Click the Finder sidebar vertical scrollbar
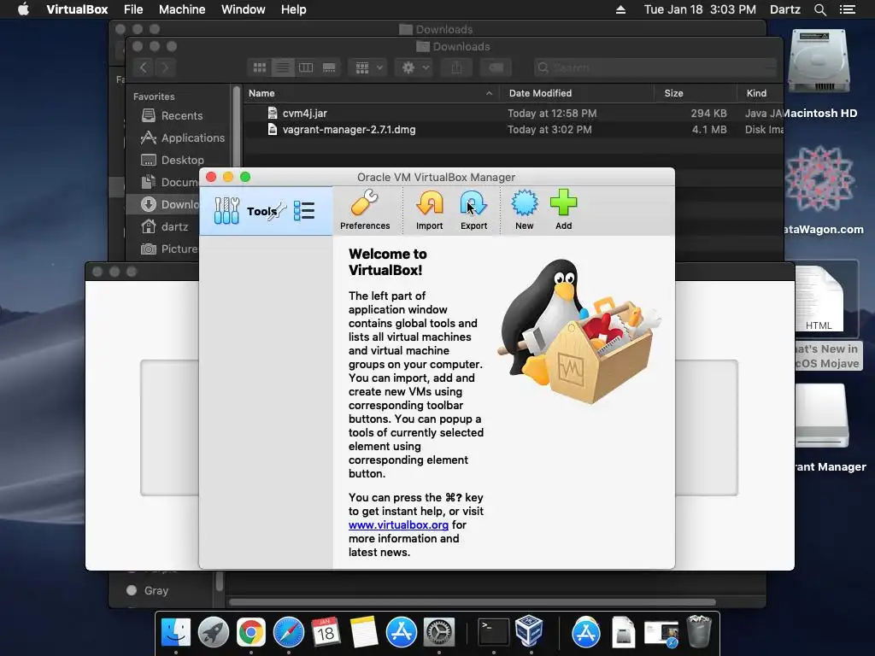Screen dimensions: 875x656 click(x=237, y=128)
